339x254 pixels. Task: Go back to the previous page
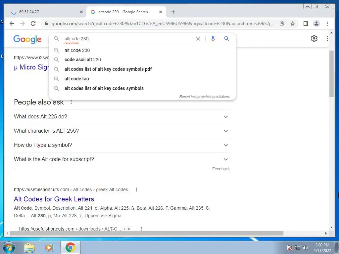(12, 23)
